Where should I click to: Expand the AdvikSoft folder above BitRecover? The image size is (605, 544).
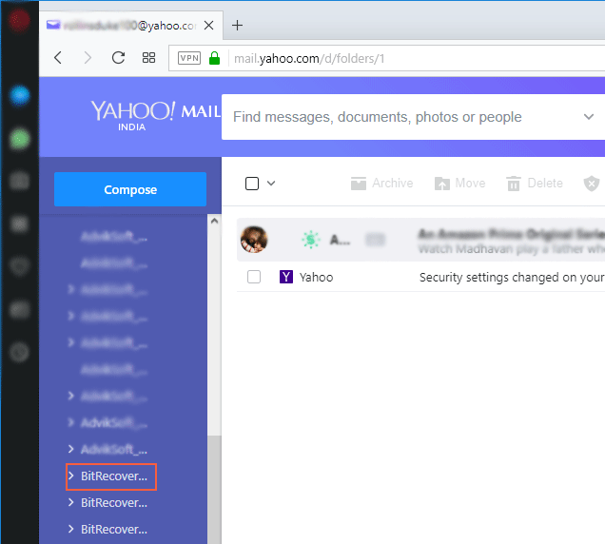(71, 449)
